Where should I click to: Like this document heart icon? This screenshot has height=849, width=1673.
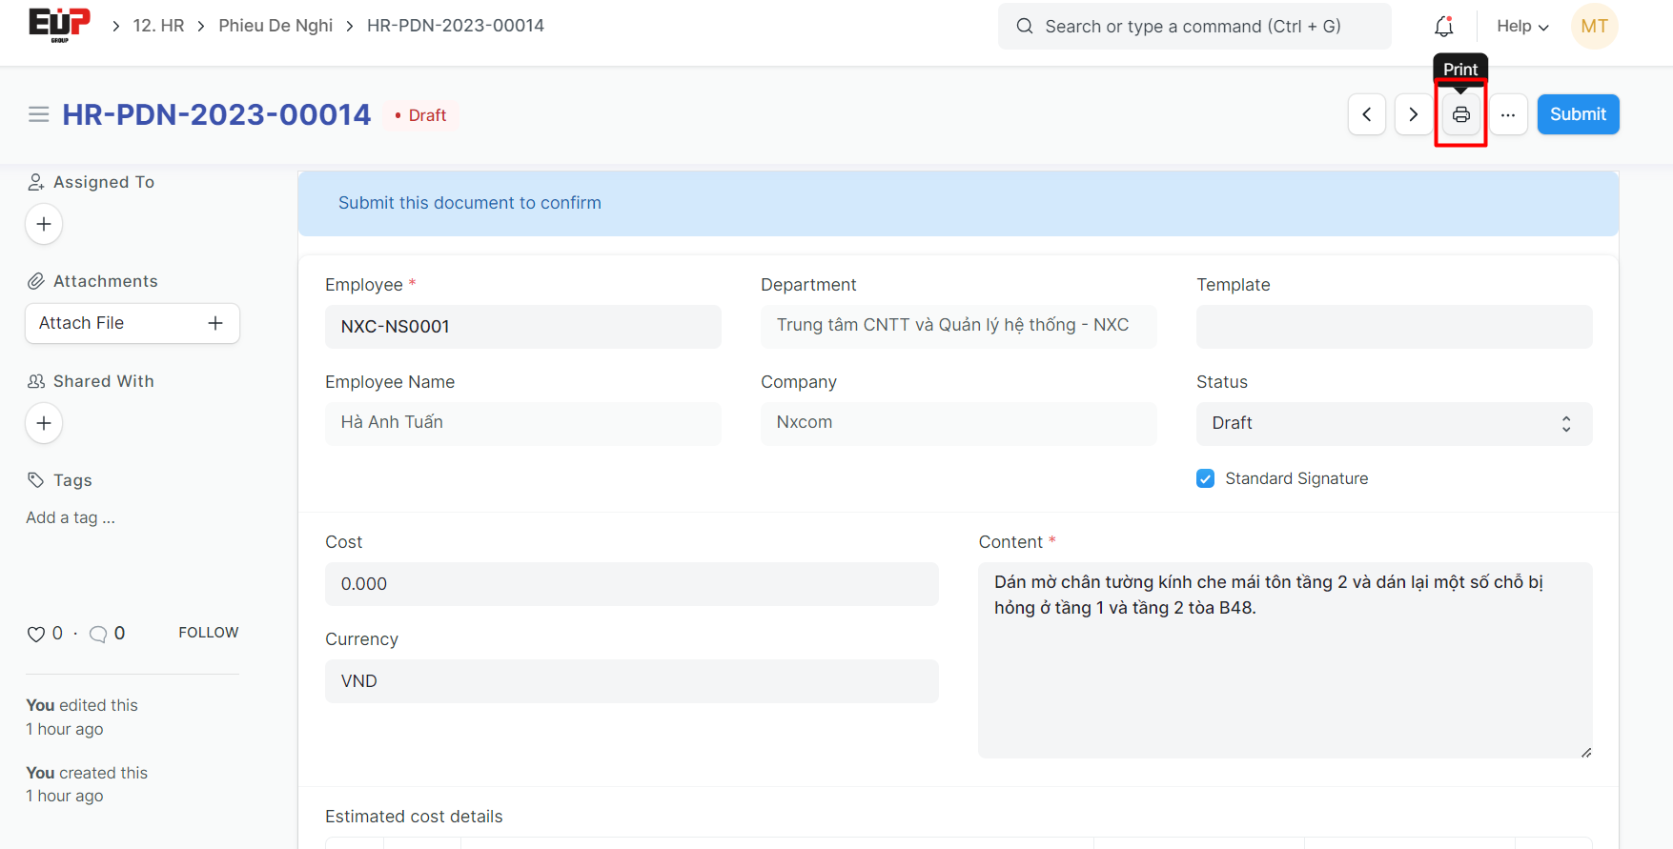coord(36,634)
